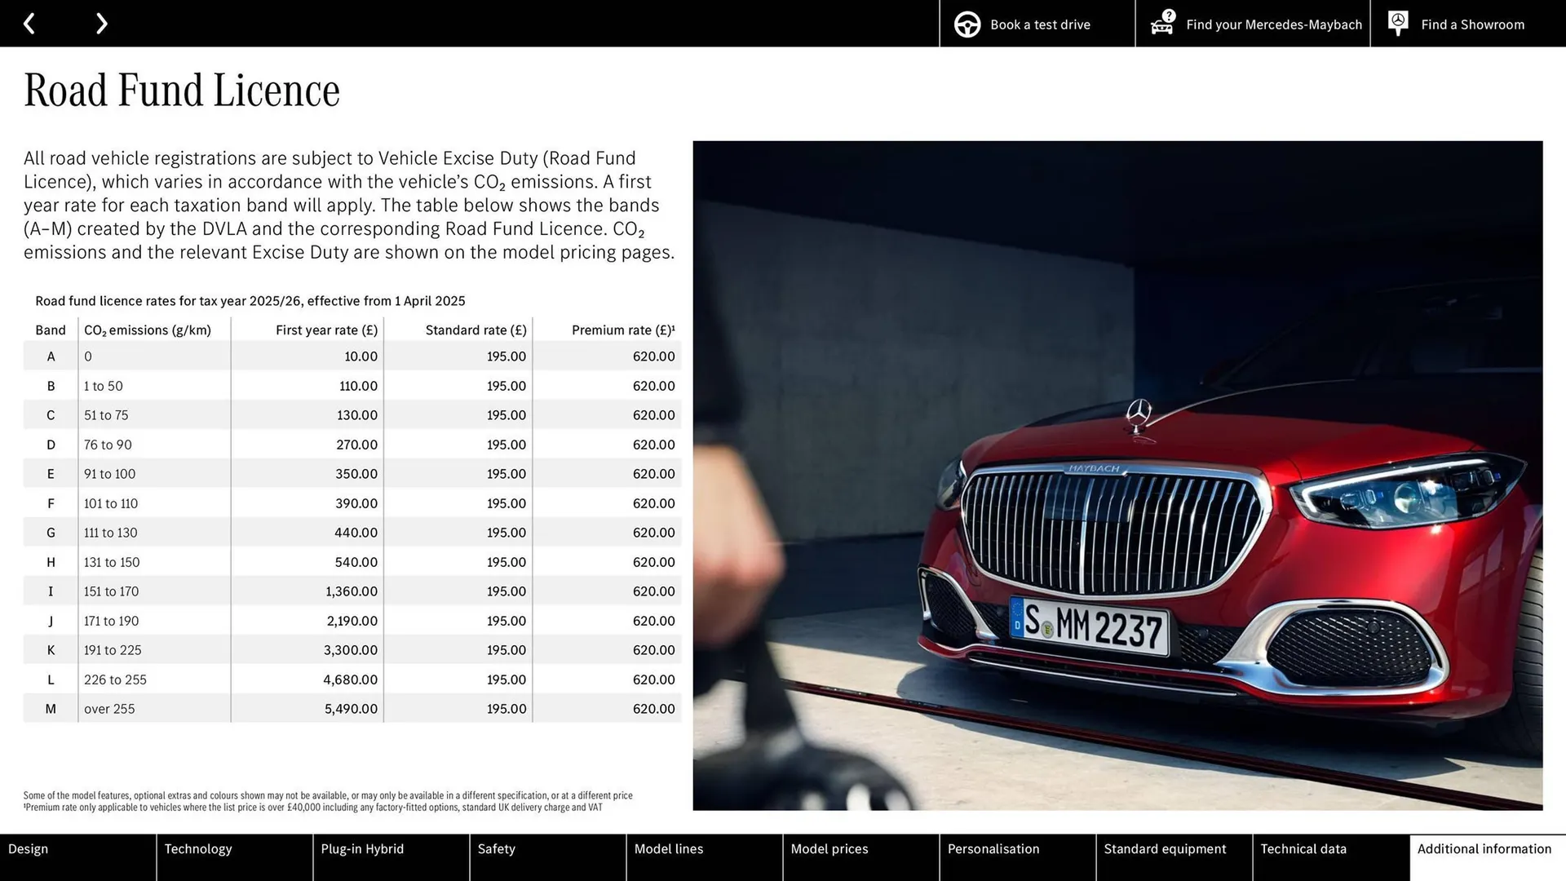Switch to the Safety tab
Image resolution: width=1566 pixels, height=881 pixels.
(547, 857)
